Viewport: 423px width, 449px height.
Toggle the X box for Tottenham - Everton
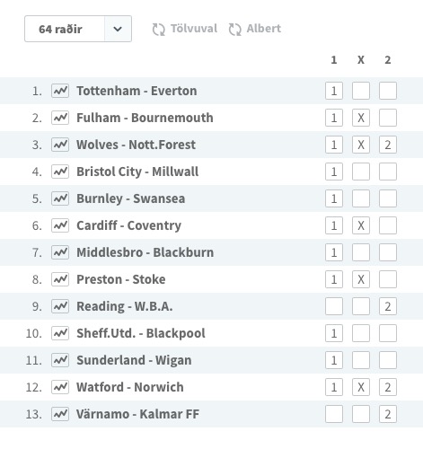click(x=361, y=91)
